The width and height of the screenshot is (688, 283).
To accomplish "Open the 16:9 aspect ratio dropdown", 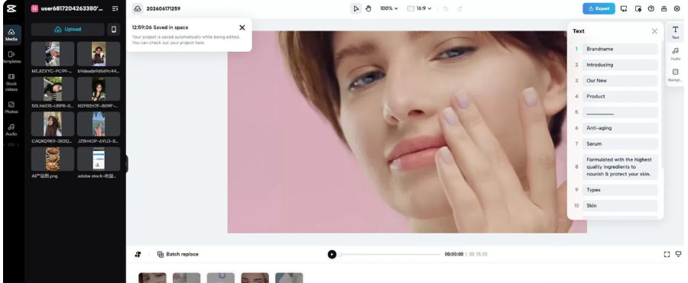I will (419, 8).
